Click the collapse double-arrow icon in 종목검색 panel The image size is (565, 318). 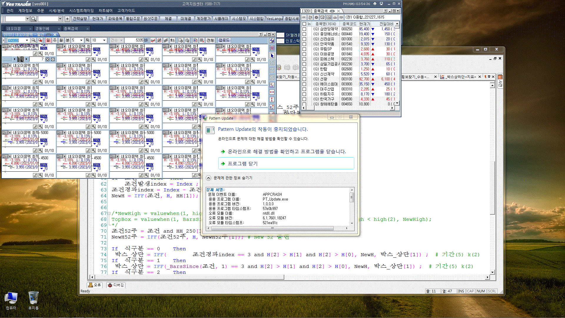(x=304, y=17)
